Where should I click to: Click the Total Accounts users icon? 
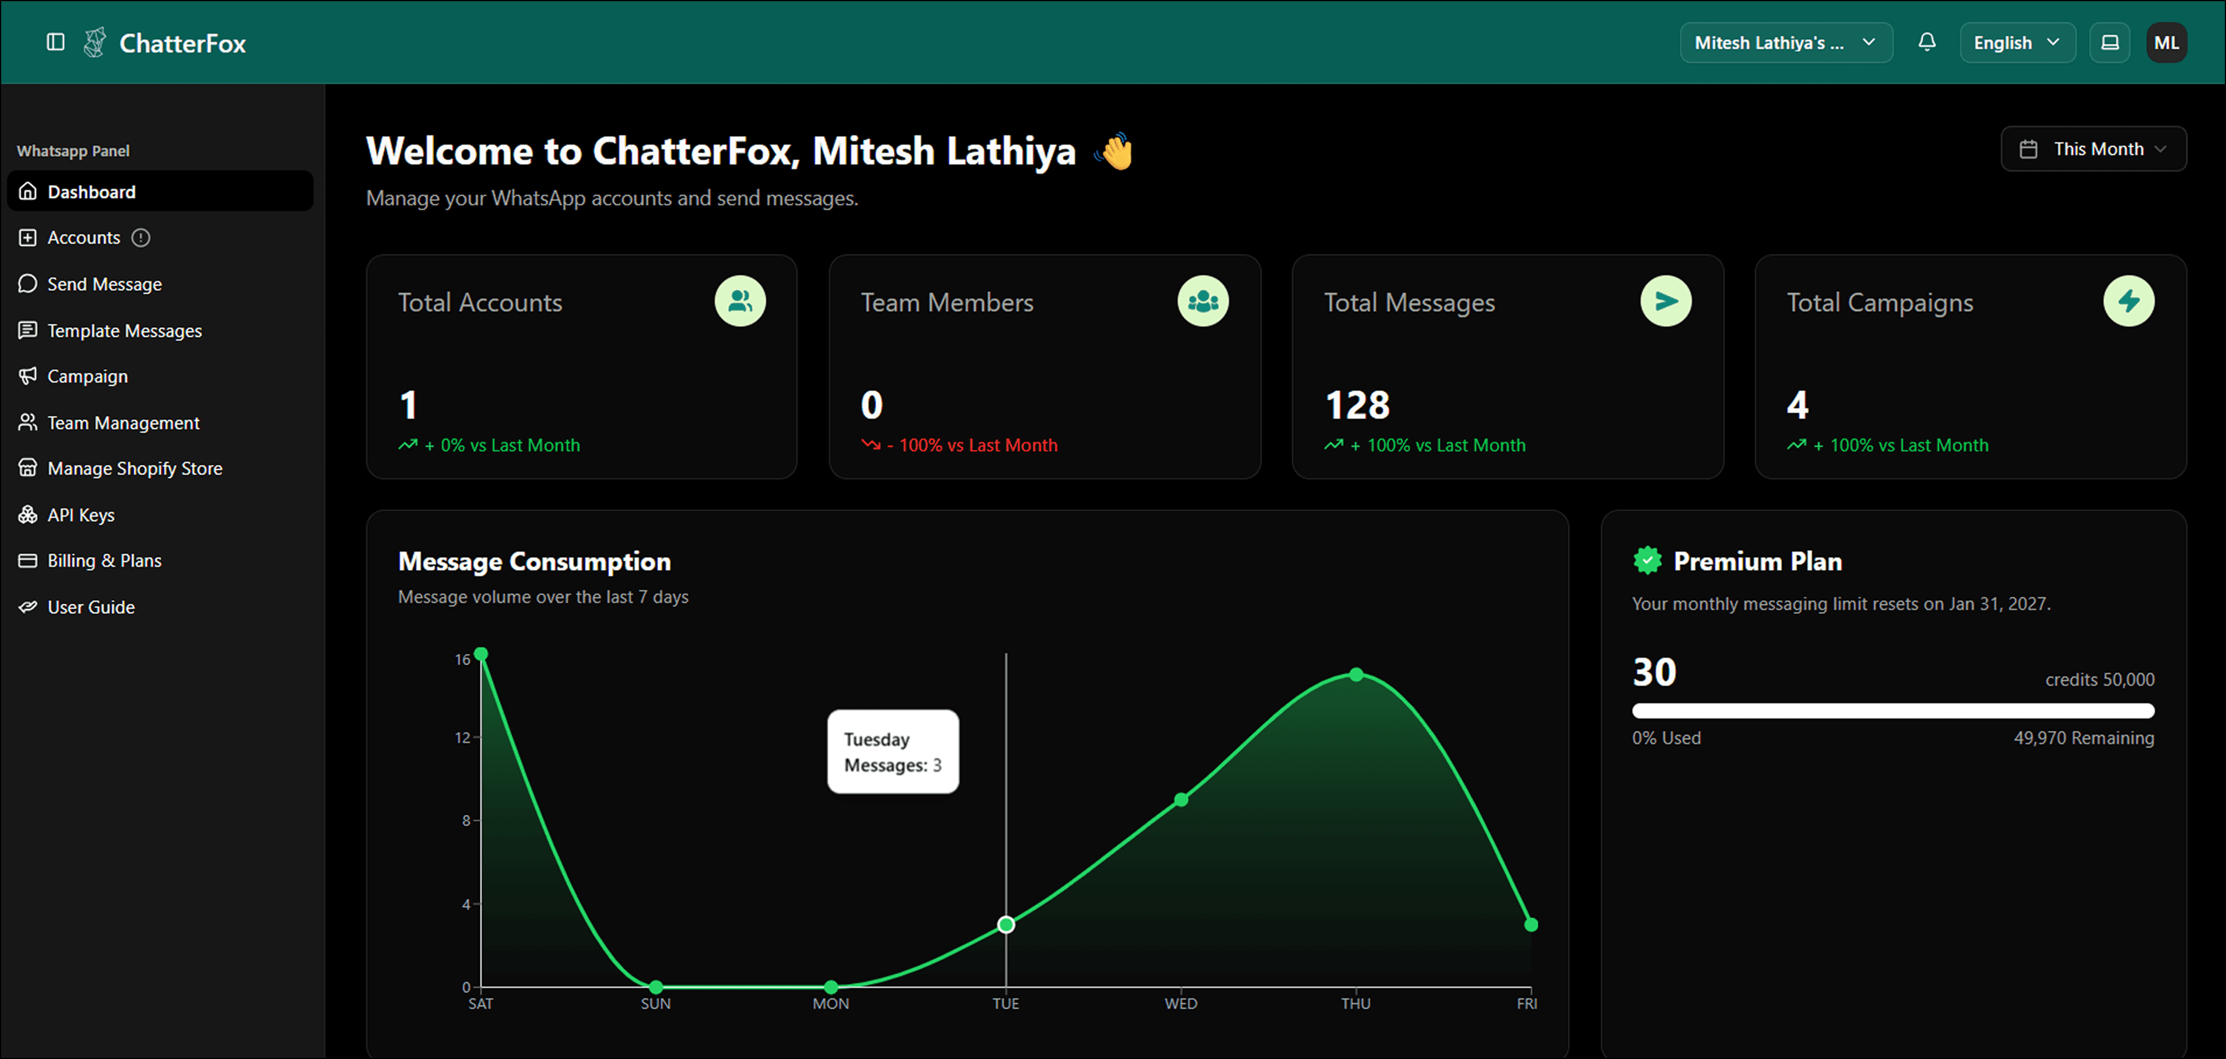pos(740,301)
